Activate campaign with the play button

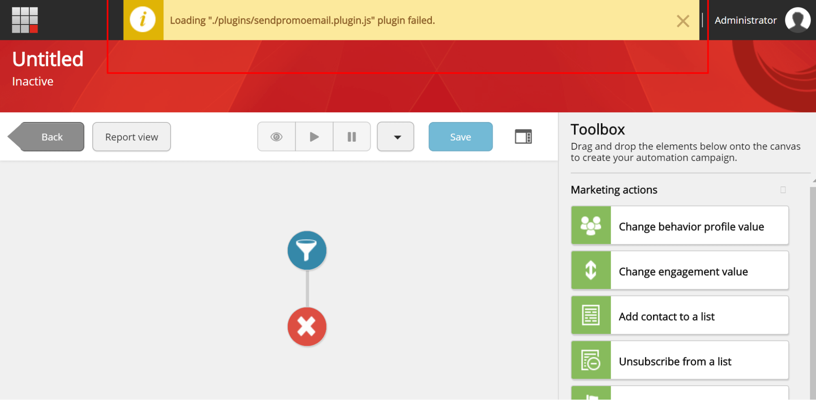tap(314, 137)
